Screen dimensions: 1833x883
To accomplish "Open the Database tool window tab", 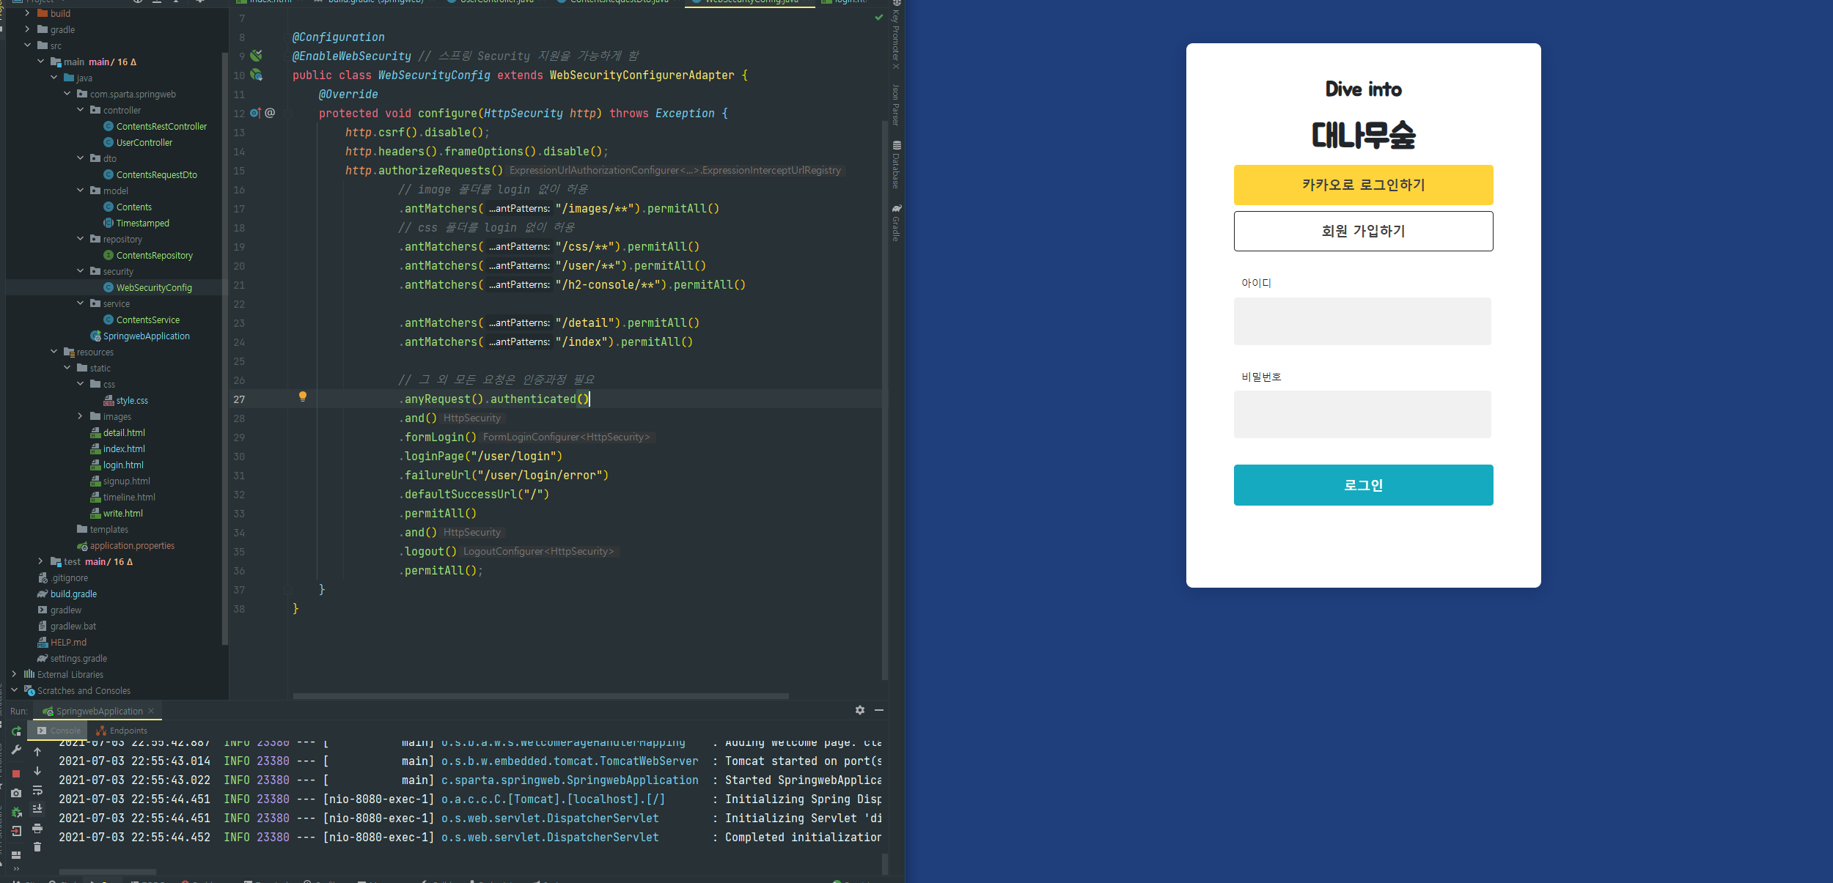I will pos(896,166).
